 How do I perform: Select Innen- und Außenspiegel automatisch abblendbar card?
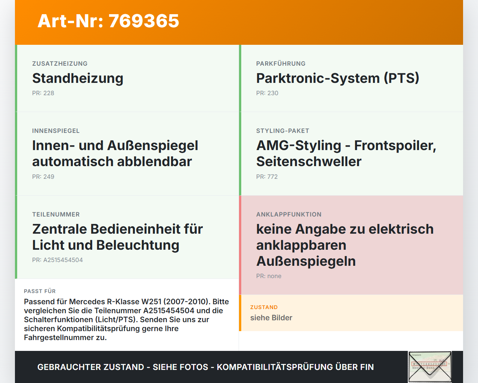click(x=127, y=154)
